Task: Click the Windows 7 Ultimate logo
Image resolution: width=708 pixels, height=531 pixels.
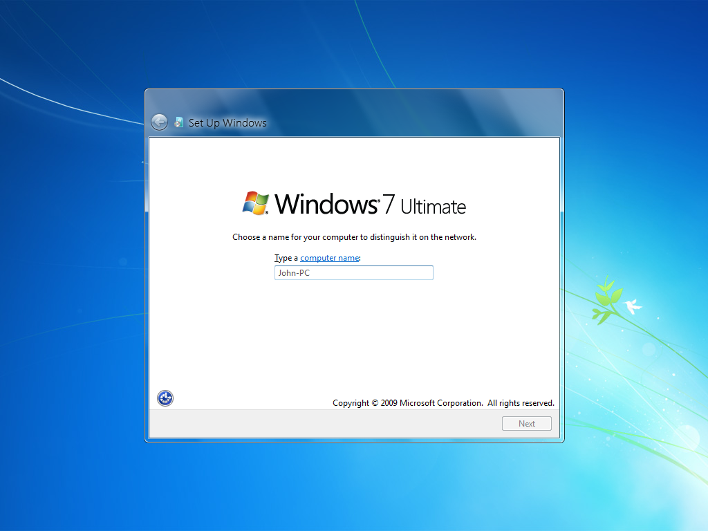Action: [354, 204]
